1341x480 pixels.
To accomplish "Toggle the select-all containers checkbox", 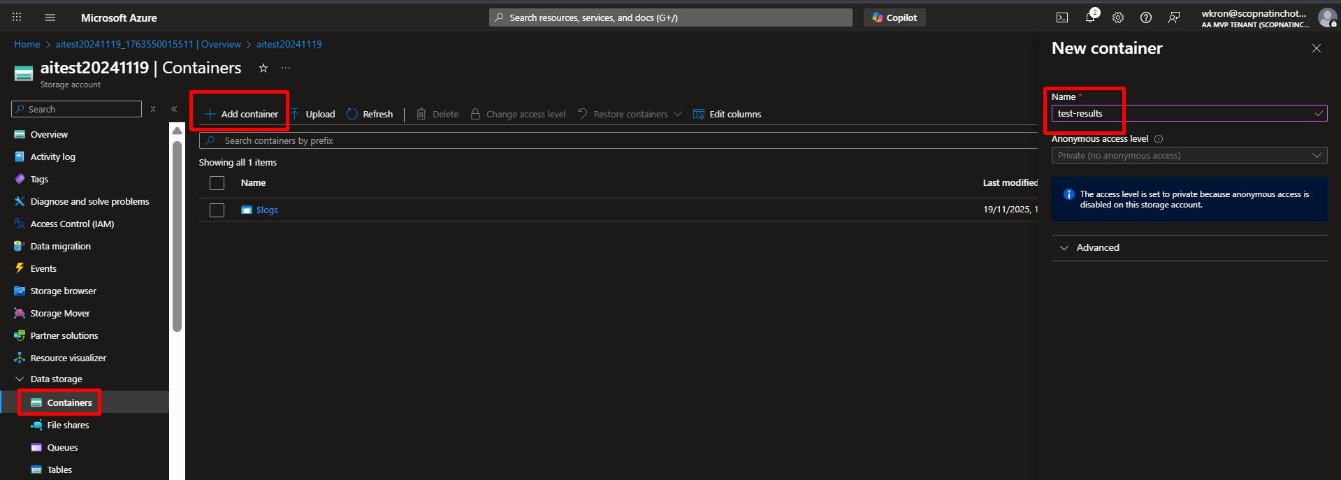I will pyautogui.click(x=217, y=183).
